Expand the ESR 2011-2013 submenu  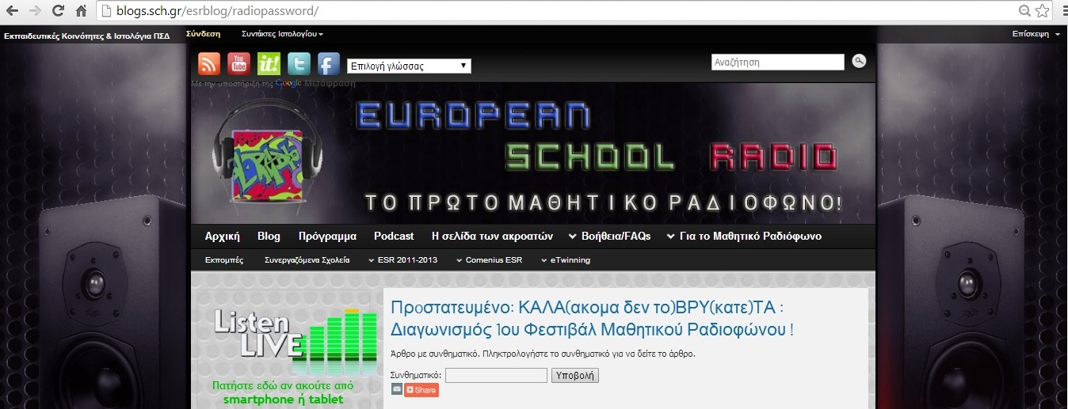click(402, 259)
